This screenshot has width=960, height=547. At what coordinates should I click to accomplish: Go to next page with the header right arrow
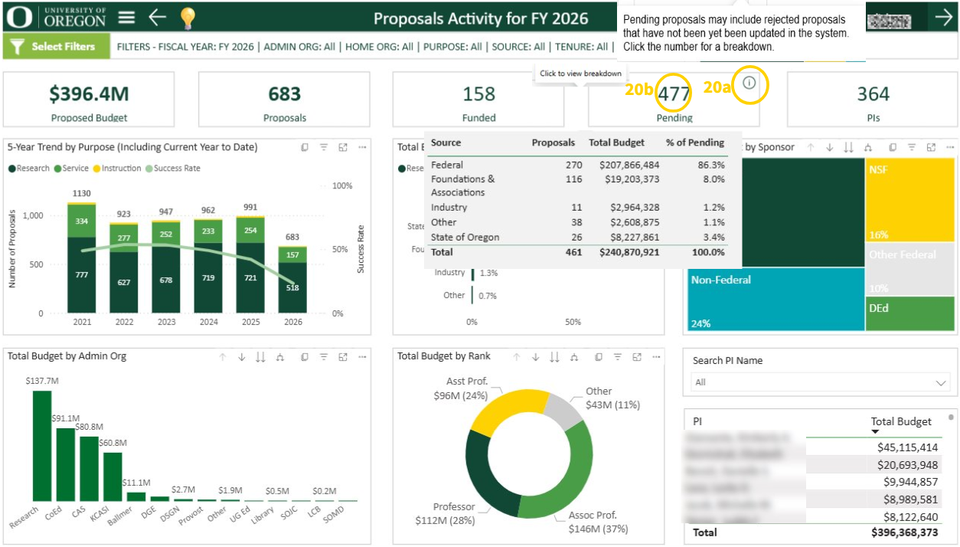tap(944, 18)
